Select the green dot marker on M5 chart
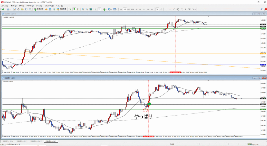 [x=149, y=104]
